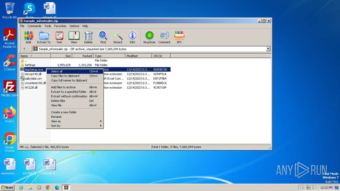Click the taskbar clock showing 12:22 PM
The height and width of the screenshot is (191, 340).
[326, 188]
